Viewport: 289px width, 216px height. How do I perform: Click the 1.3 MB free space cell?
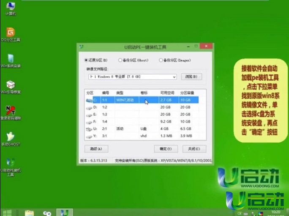(x=166, y=136)
